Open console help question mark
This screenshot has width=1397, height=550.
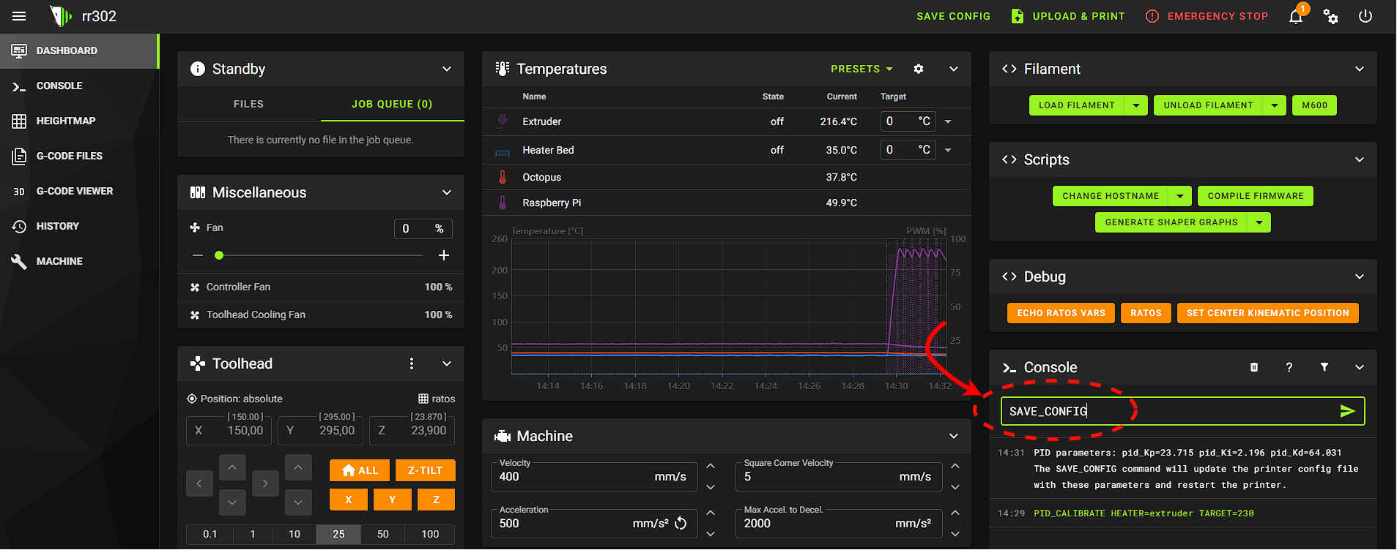1289,367
